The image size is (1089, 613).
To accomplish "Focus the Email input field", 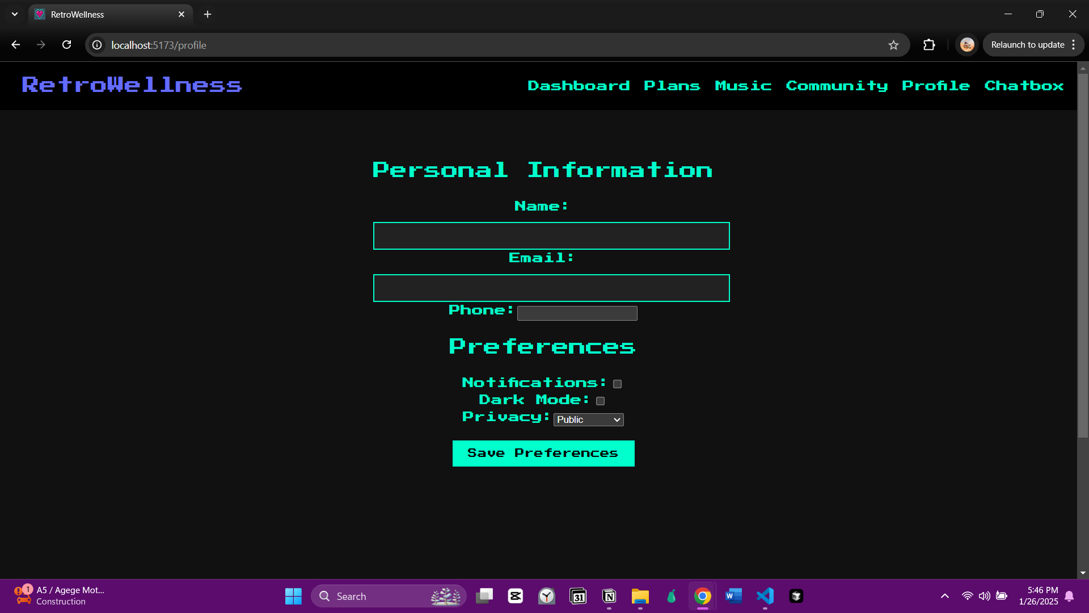I will tap(551, 288).
